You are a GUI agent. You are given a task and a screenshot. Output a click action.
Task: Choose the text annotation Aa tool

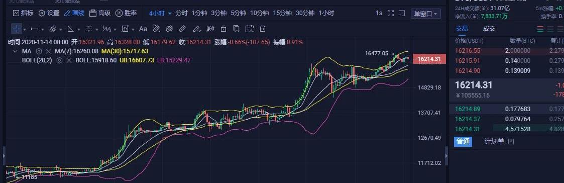point(143,29)
